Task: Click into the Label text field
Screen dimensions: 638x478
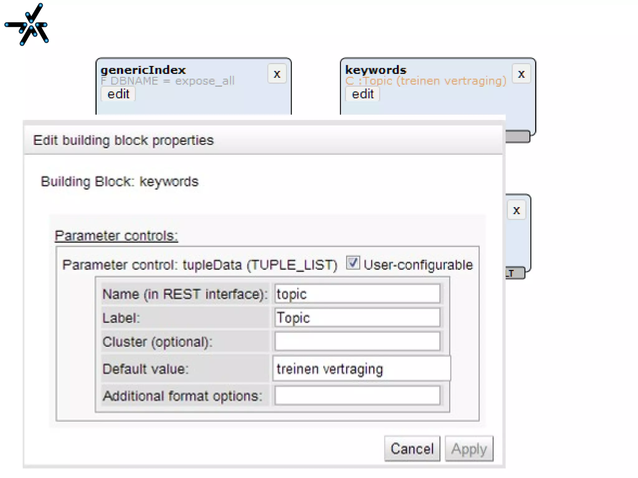Action: tap(357, 318)
